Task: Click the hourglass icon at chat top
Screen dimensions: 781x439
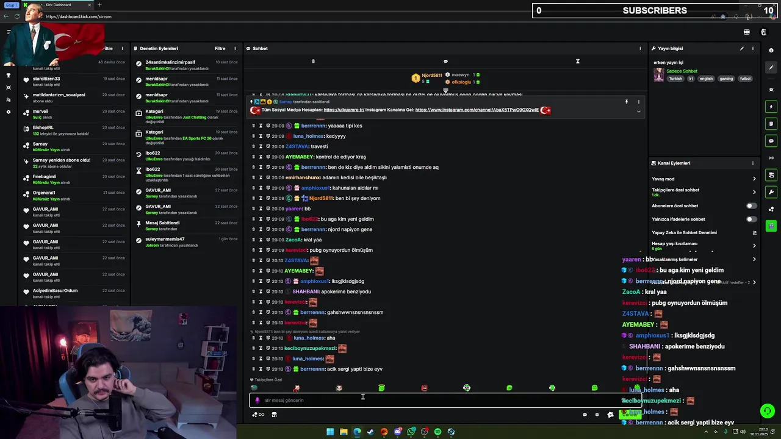Action: (x=577, y=61)
